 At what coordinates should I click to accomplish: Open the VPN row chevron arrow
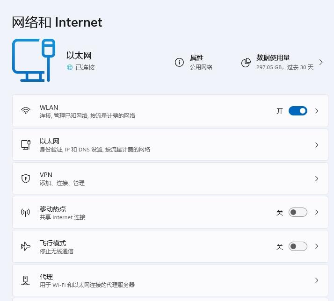click(317, 179)
